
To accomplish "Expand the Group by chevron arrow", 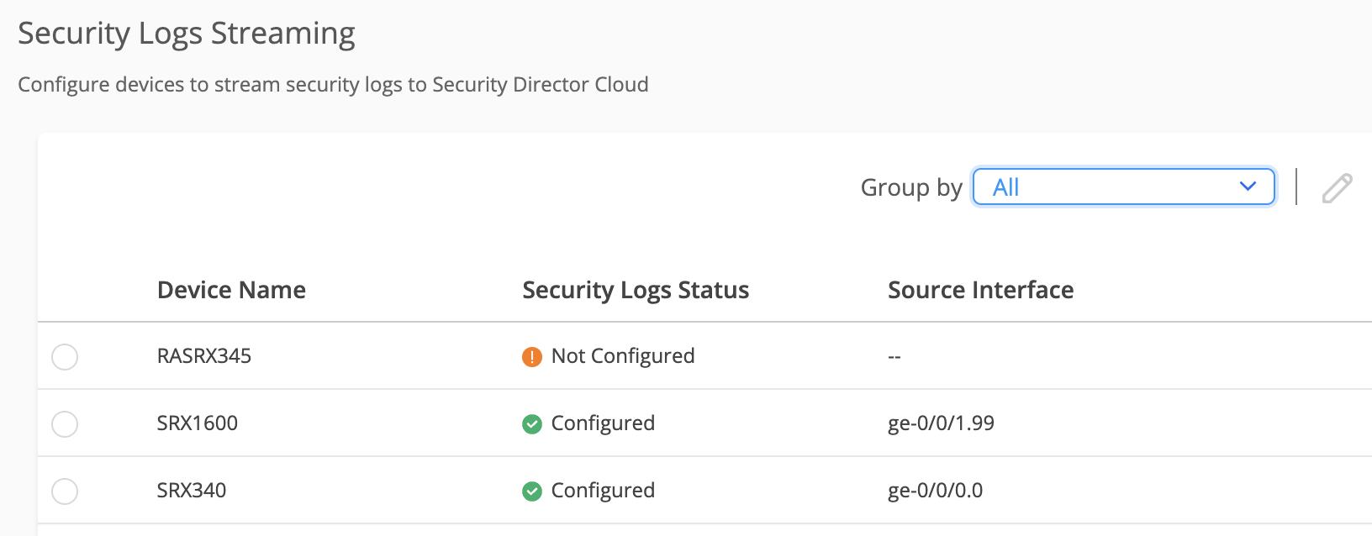I will click(1248, 187).
